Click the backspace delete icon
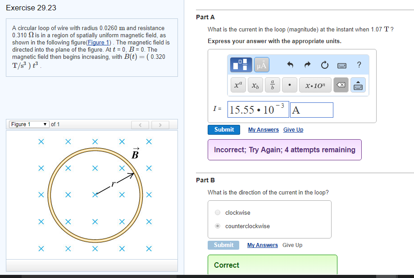 341,84
